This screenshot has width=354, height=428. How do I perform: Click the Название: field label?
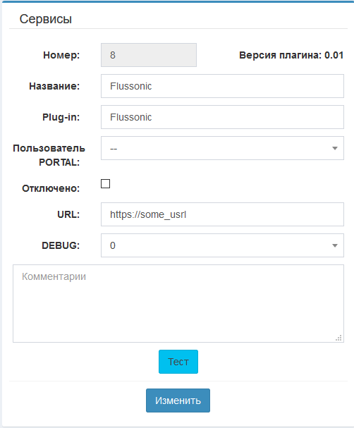[x=54, y=86]
